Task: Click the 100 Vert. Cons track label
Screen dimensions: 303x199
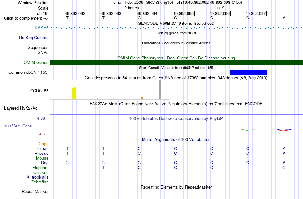Action: point(18,126)
